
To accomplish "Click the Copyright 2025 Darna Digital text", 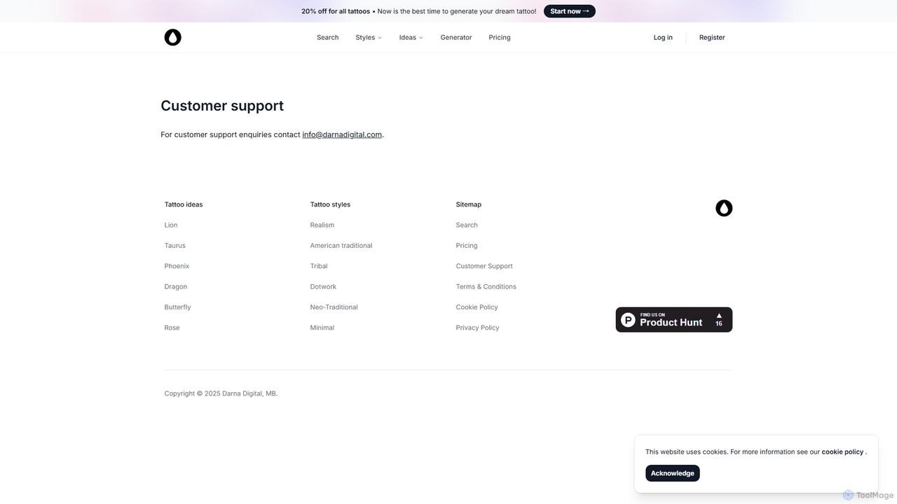I will click(221, 393).
